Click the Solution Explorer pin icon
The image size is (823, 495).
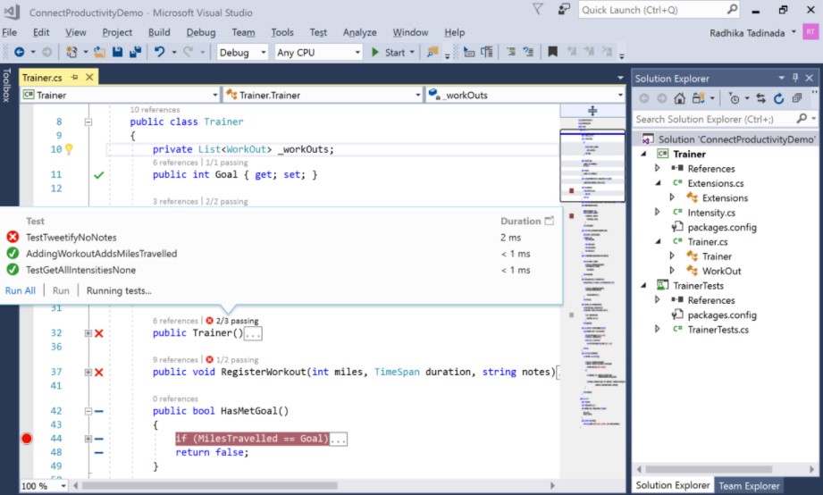(x=795, y=78)
